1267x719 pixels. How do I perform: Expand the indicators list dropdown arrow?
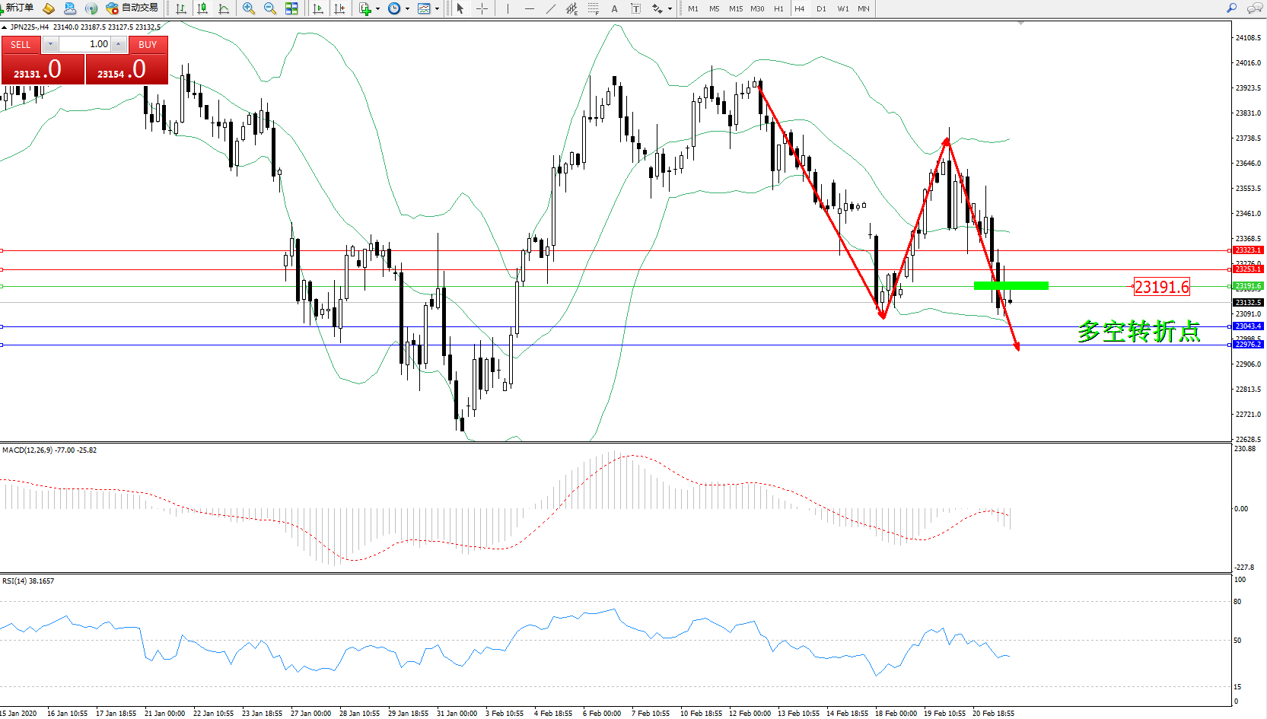(377, 9)
